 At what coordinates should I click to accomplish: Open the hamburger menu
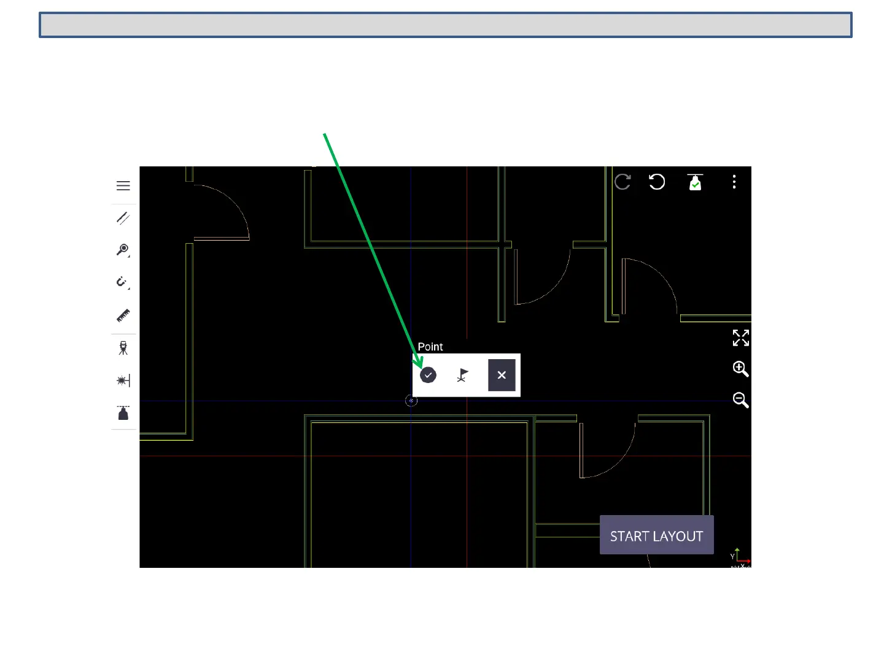point(123,186)
